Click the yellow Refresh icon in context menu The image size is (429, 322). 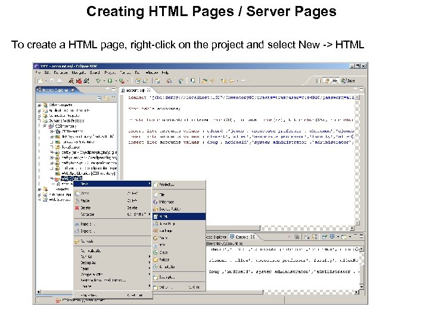coord(77,241)
